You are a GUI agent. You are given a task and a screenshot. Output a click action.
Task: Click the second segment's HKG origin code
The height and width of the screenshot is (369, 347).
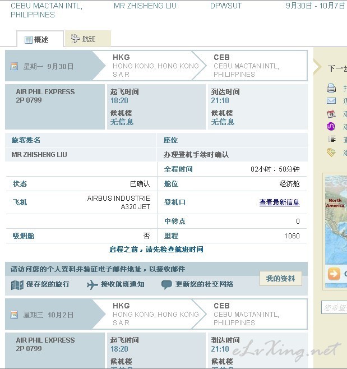[121, 306]
